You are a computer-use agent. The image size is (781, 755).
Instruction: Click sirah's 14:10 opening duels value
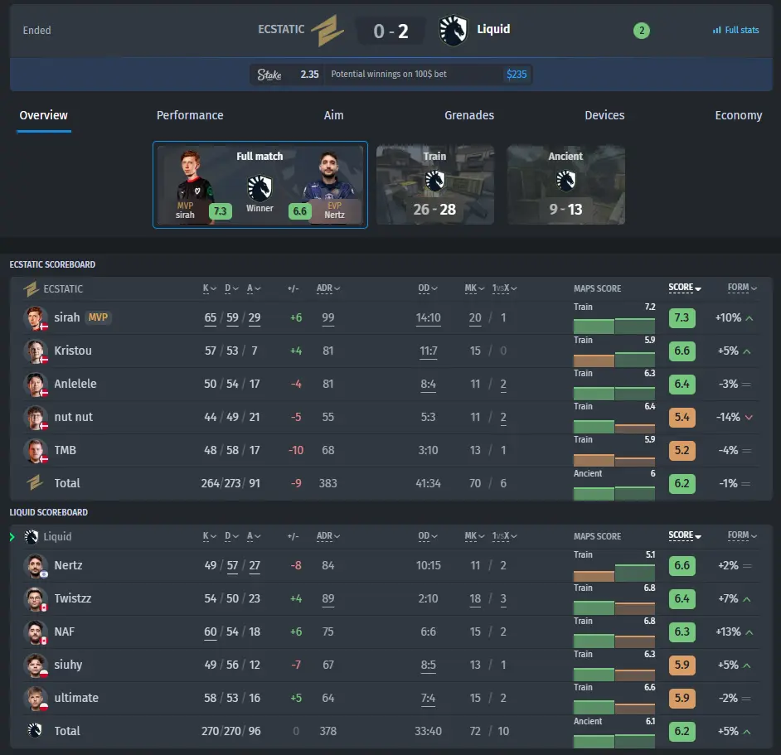[429, 317]
